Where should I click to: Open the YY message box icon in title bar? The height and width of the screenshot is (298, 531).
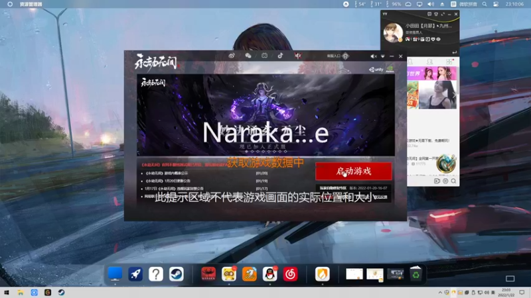coord(429,14)
